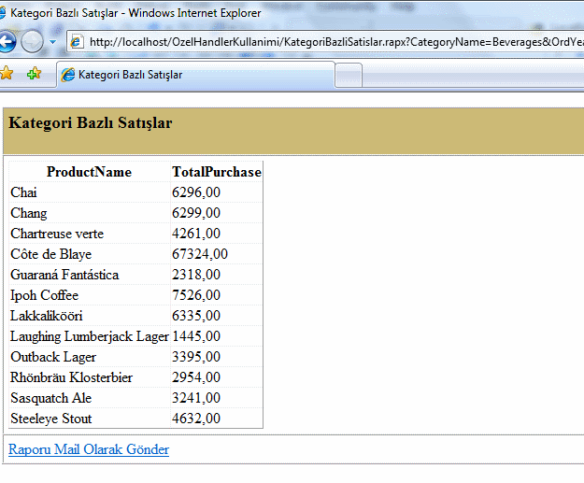Click the page icon in address bar
The image size is (584, 483).
(77, 42)
